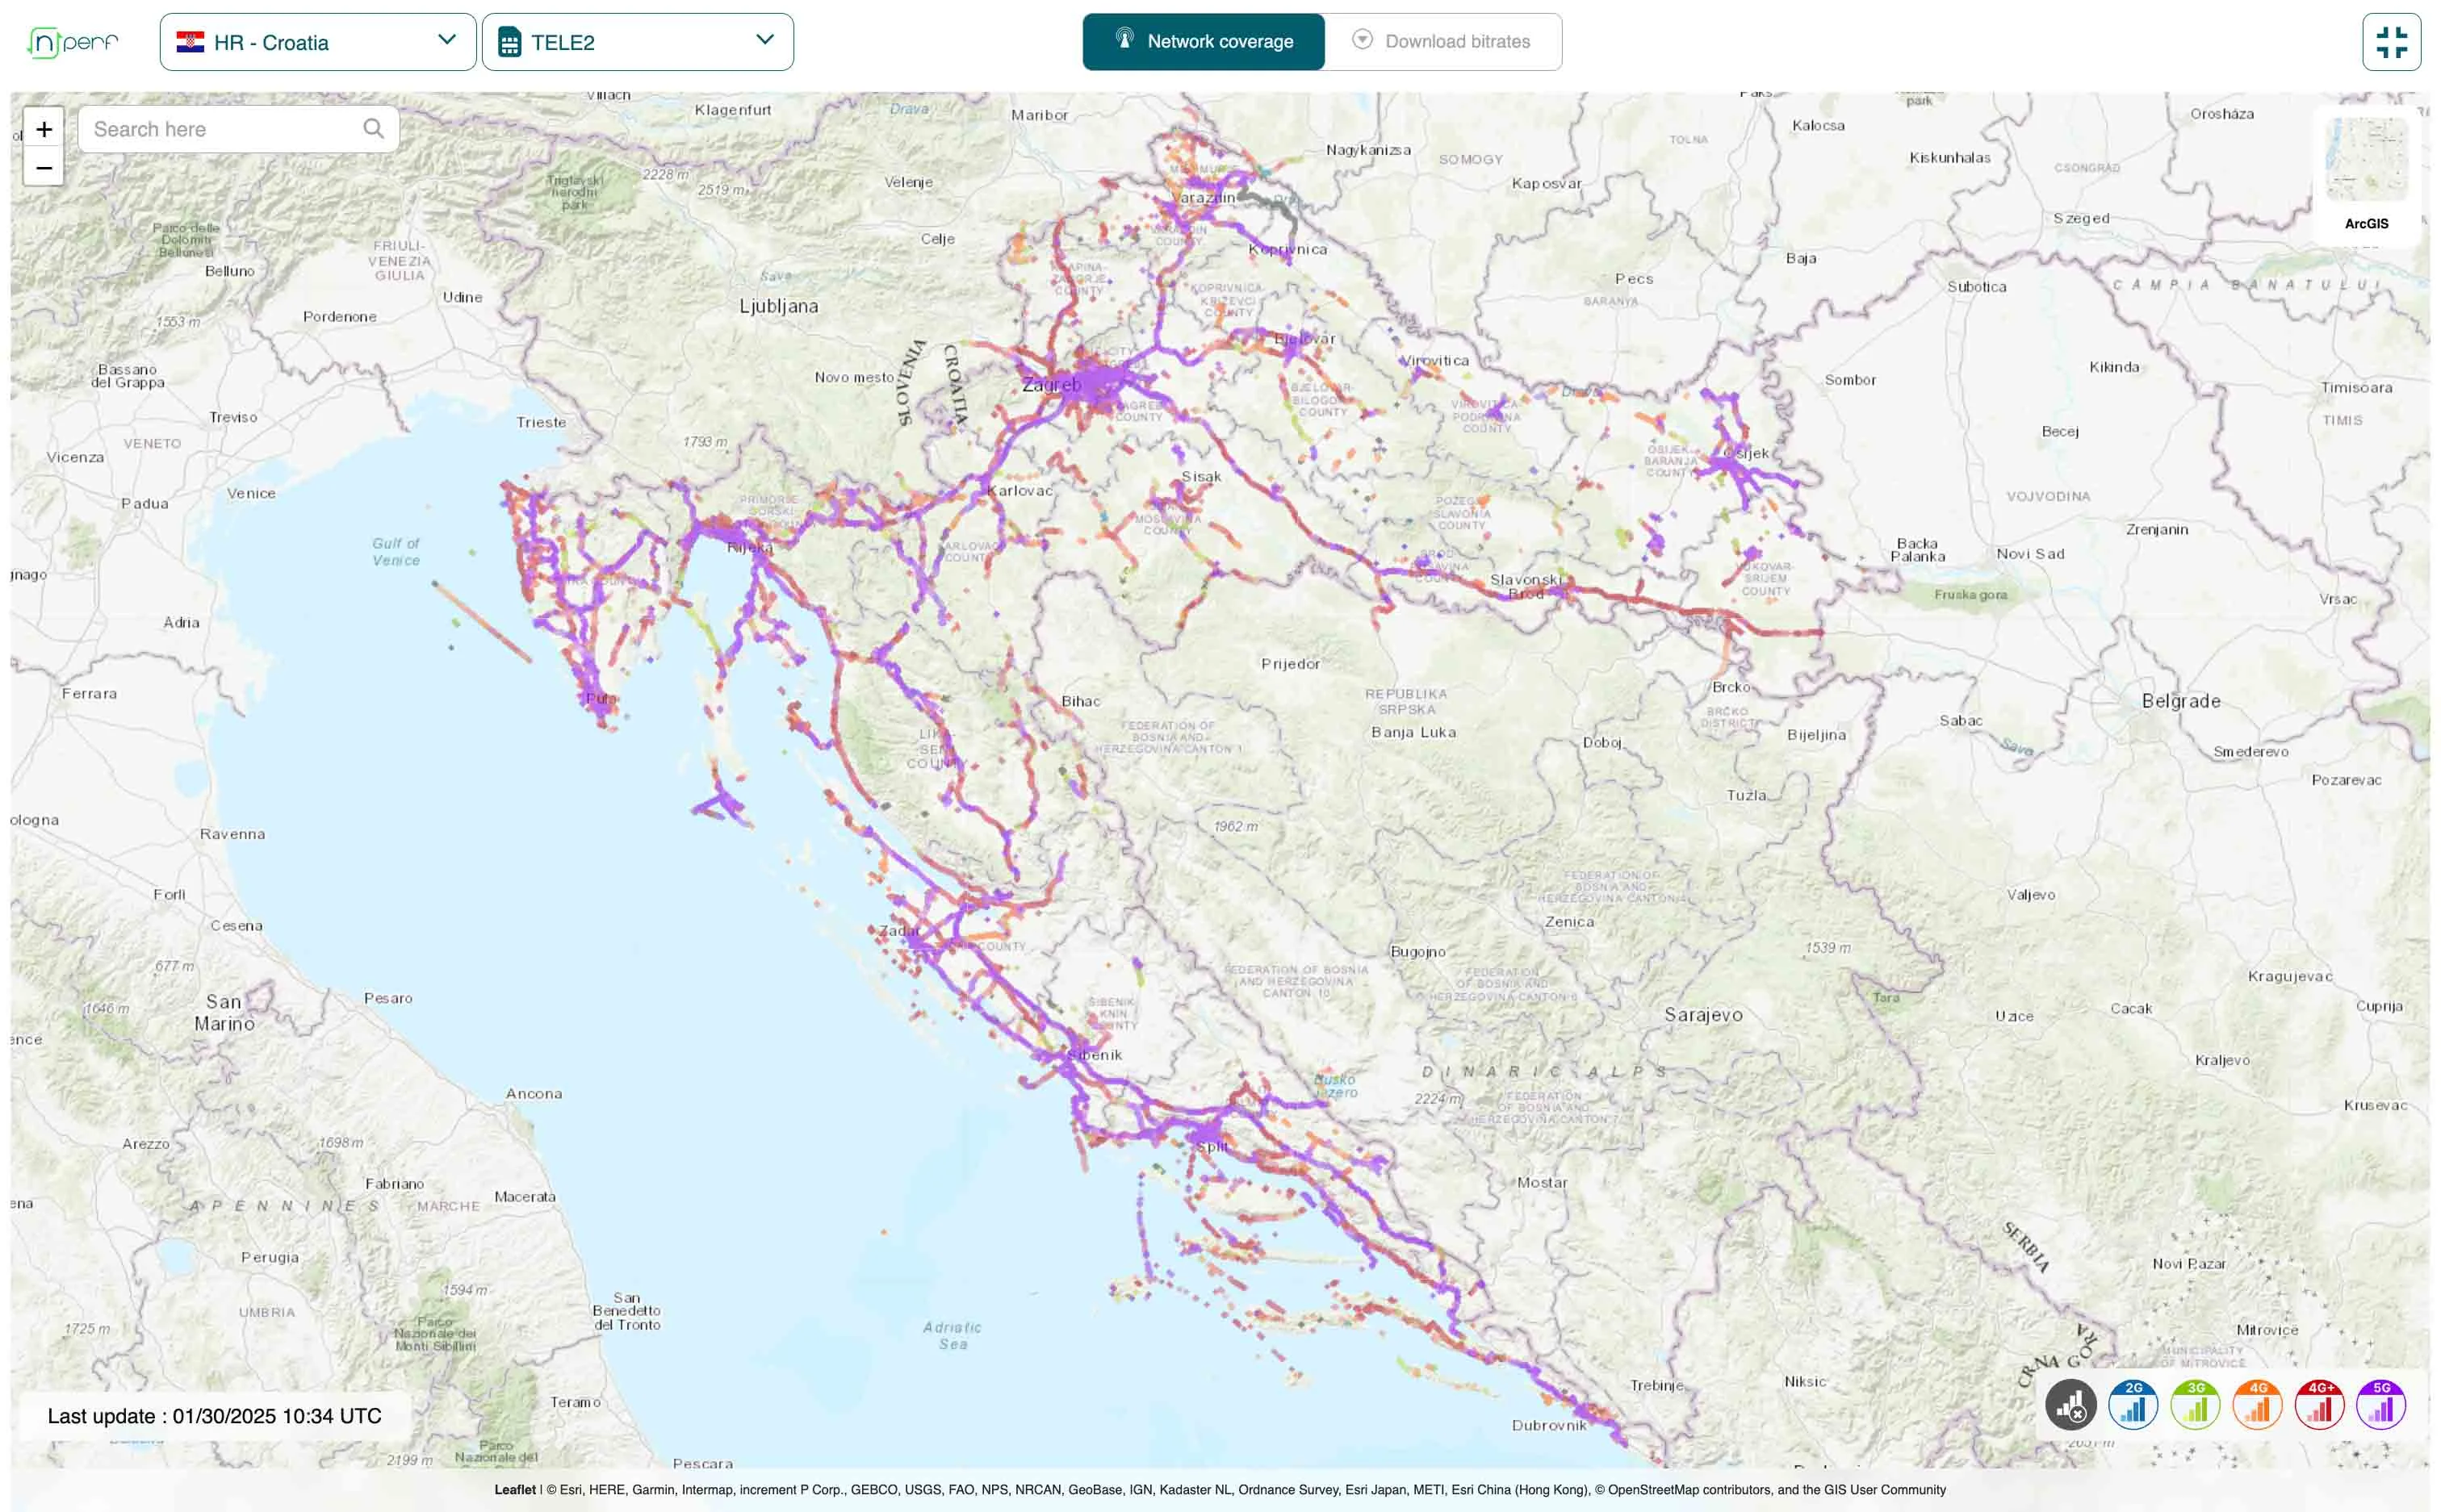The image size is (2441, 1512).
Task: Click the Gulf of Venice label
Action: [x=396, y=551]
